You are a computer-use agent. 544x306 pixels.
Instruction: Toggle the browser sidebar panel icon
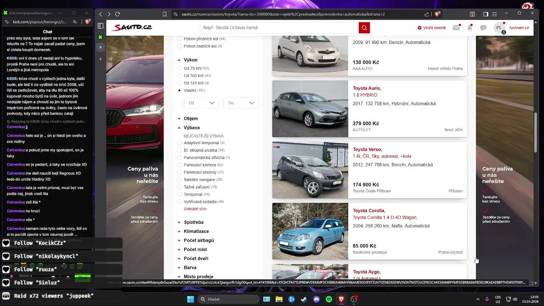pos(486,14)
